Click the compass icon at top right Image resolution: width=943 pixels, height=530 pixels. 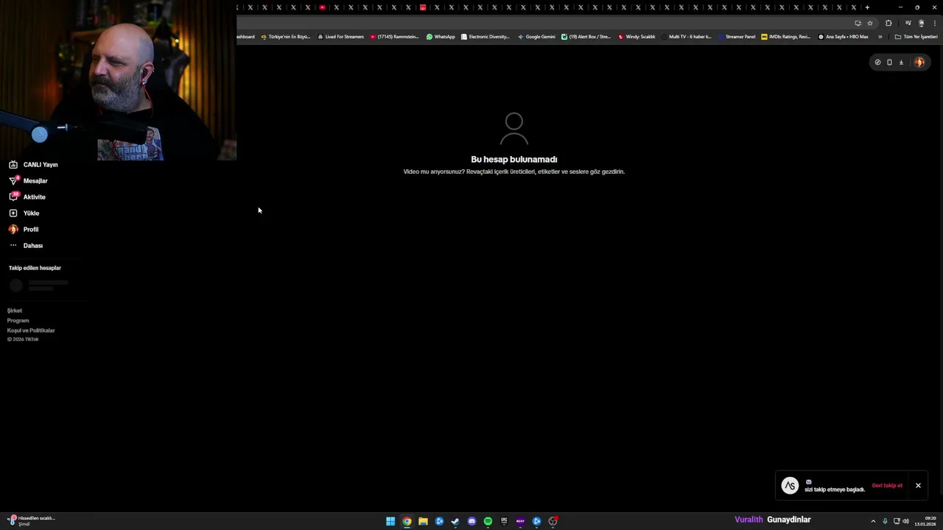pos(877,63)
